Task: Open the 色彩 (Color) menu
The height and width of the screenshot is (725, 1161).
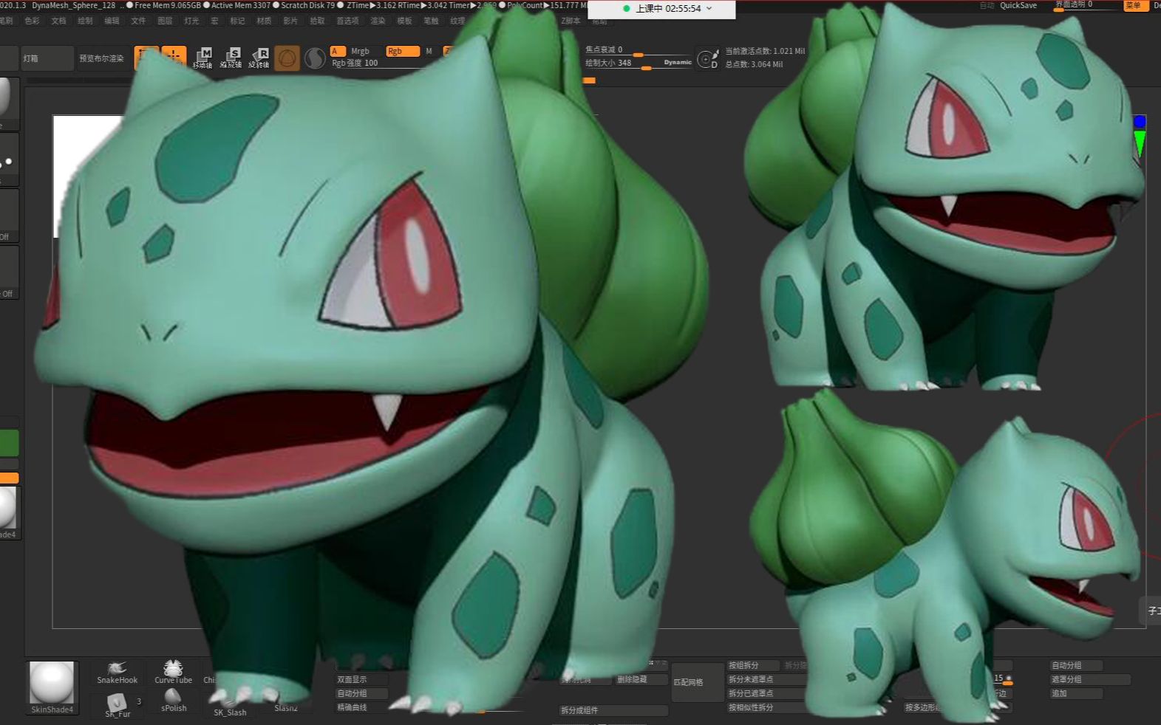Action: [x=32, y=21]
